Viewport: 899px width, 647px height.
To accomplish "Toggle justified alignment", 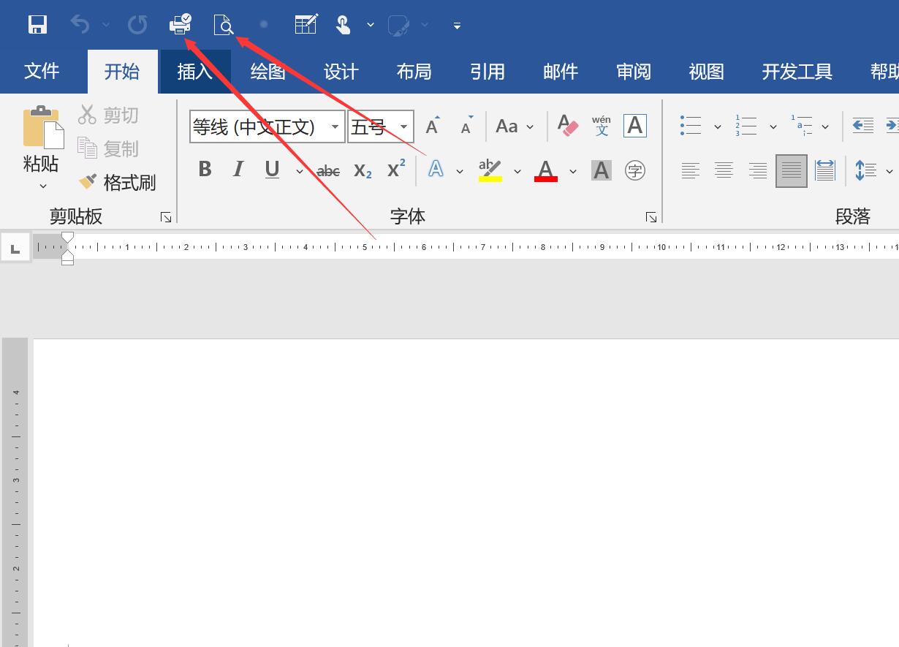I will click(792, 170).
